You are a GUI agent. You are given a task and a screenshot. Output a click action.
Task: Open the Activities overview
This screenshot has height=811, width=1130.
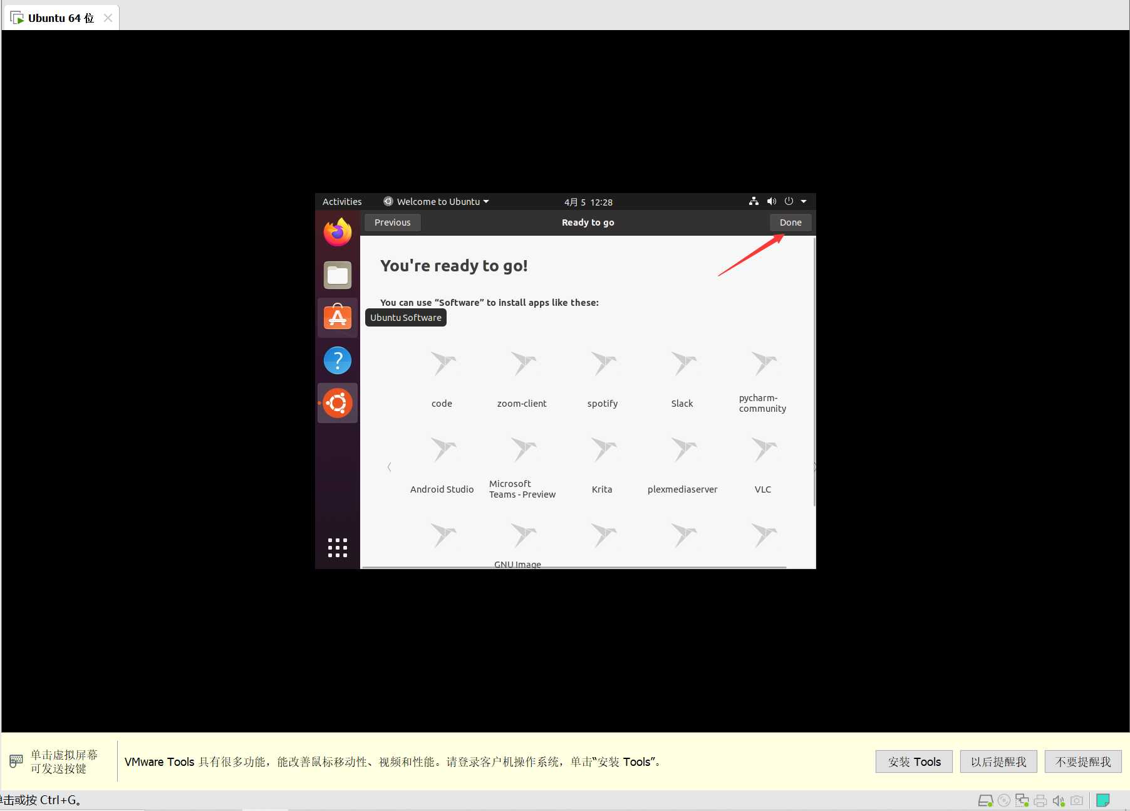coord(342,201)
